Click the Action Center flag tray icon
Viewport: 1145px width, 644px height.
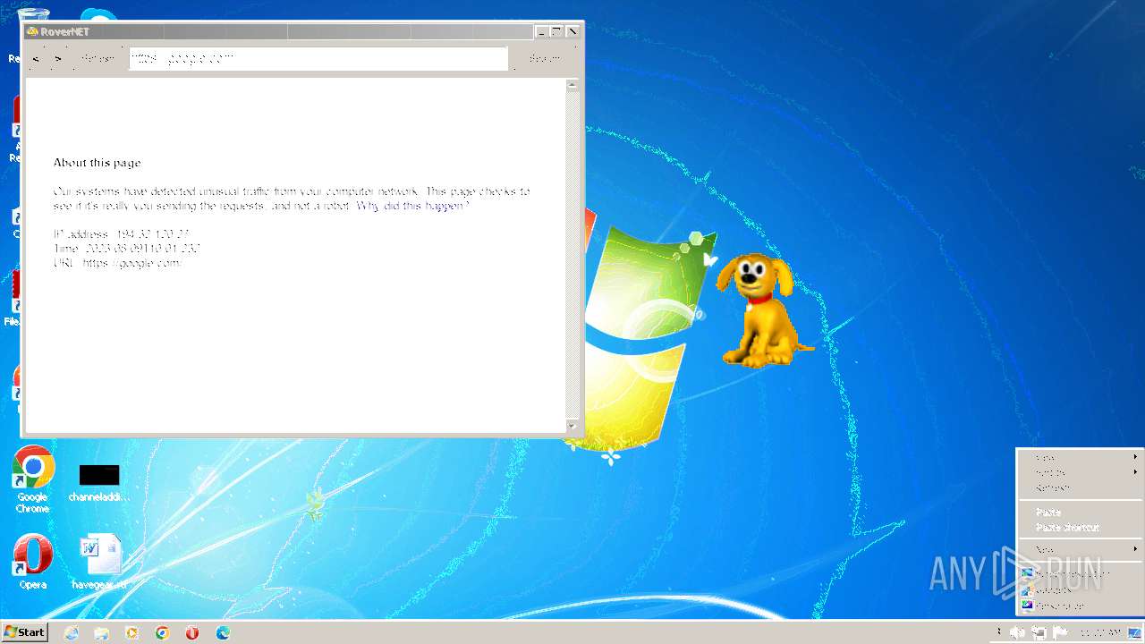pyautogui.click(x=1060, y=632)
